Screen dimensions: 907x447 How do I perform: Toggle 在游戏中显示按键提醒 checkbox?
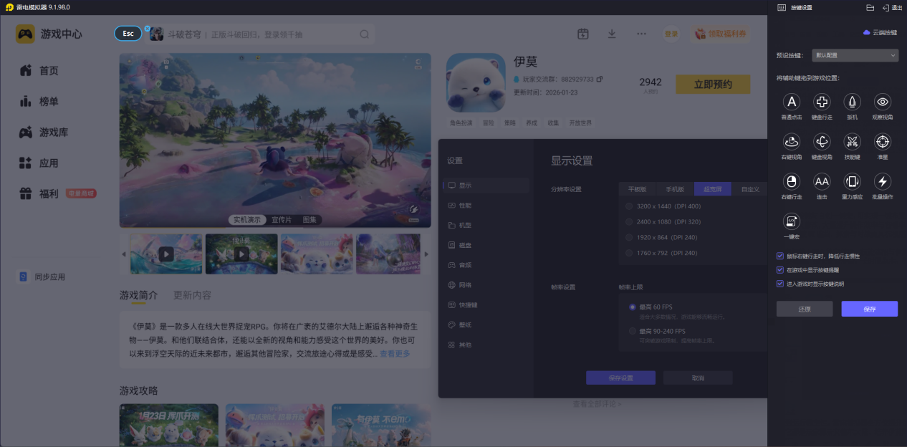point(780,270)
